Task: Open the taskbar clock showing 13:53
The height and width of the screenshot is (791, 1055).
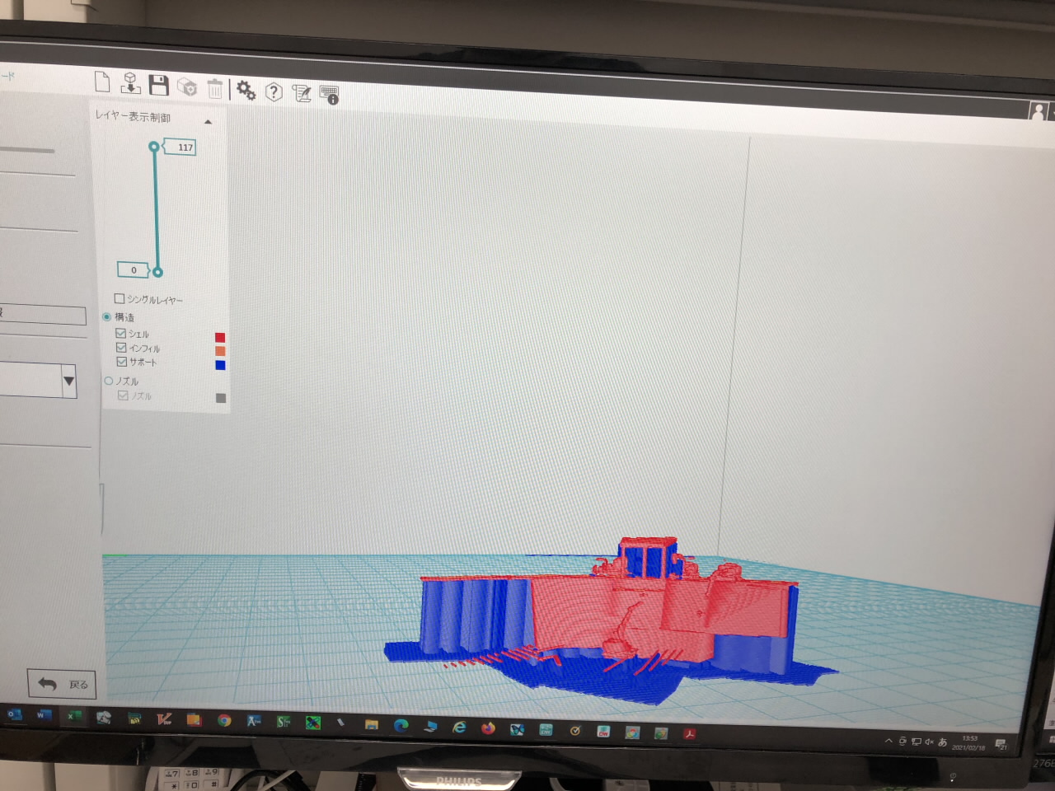Action: [968, 743]
